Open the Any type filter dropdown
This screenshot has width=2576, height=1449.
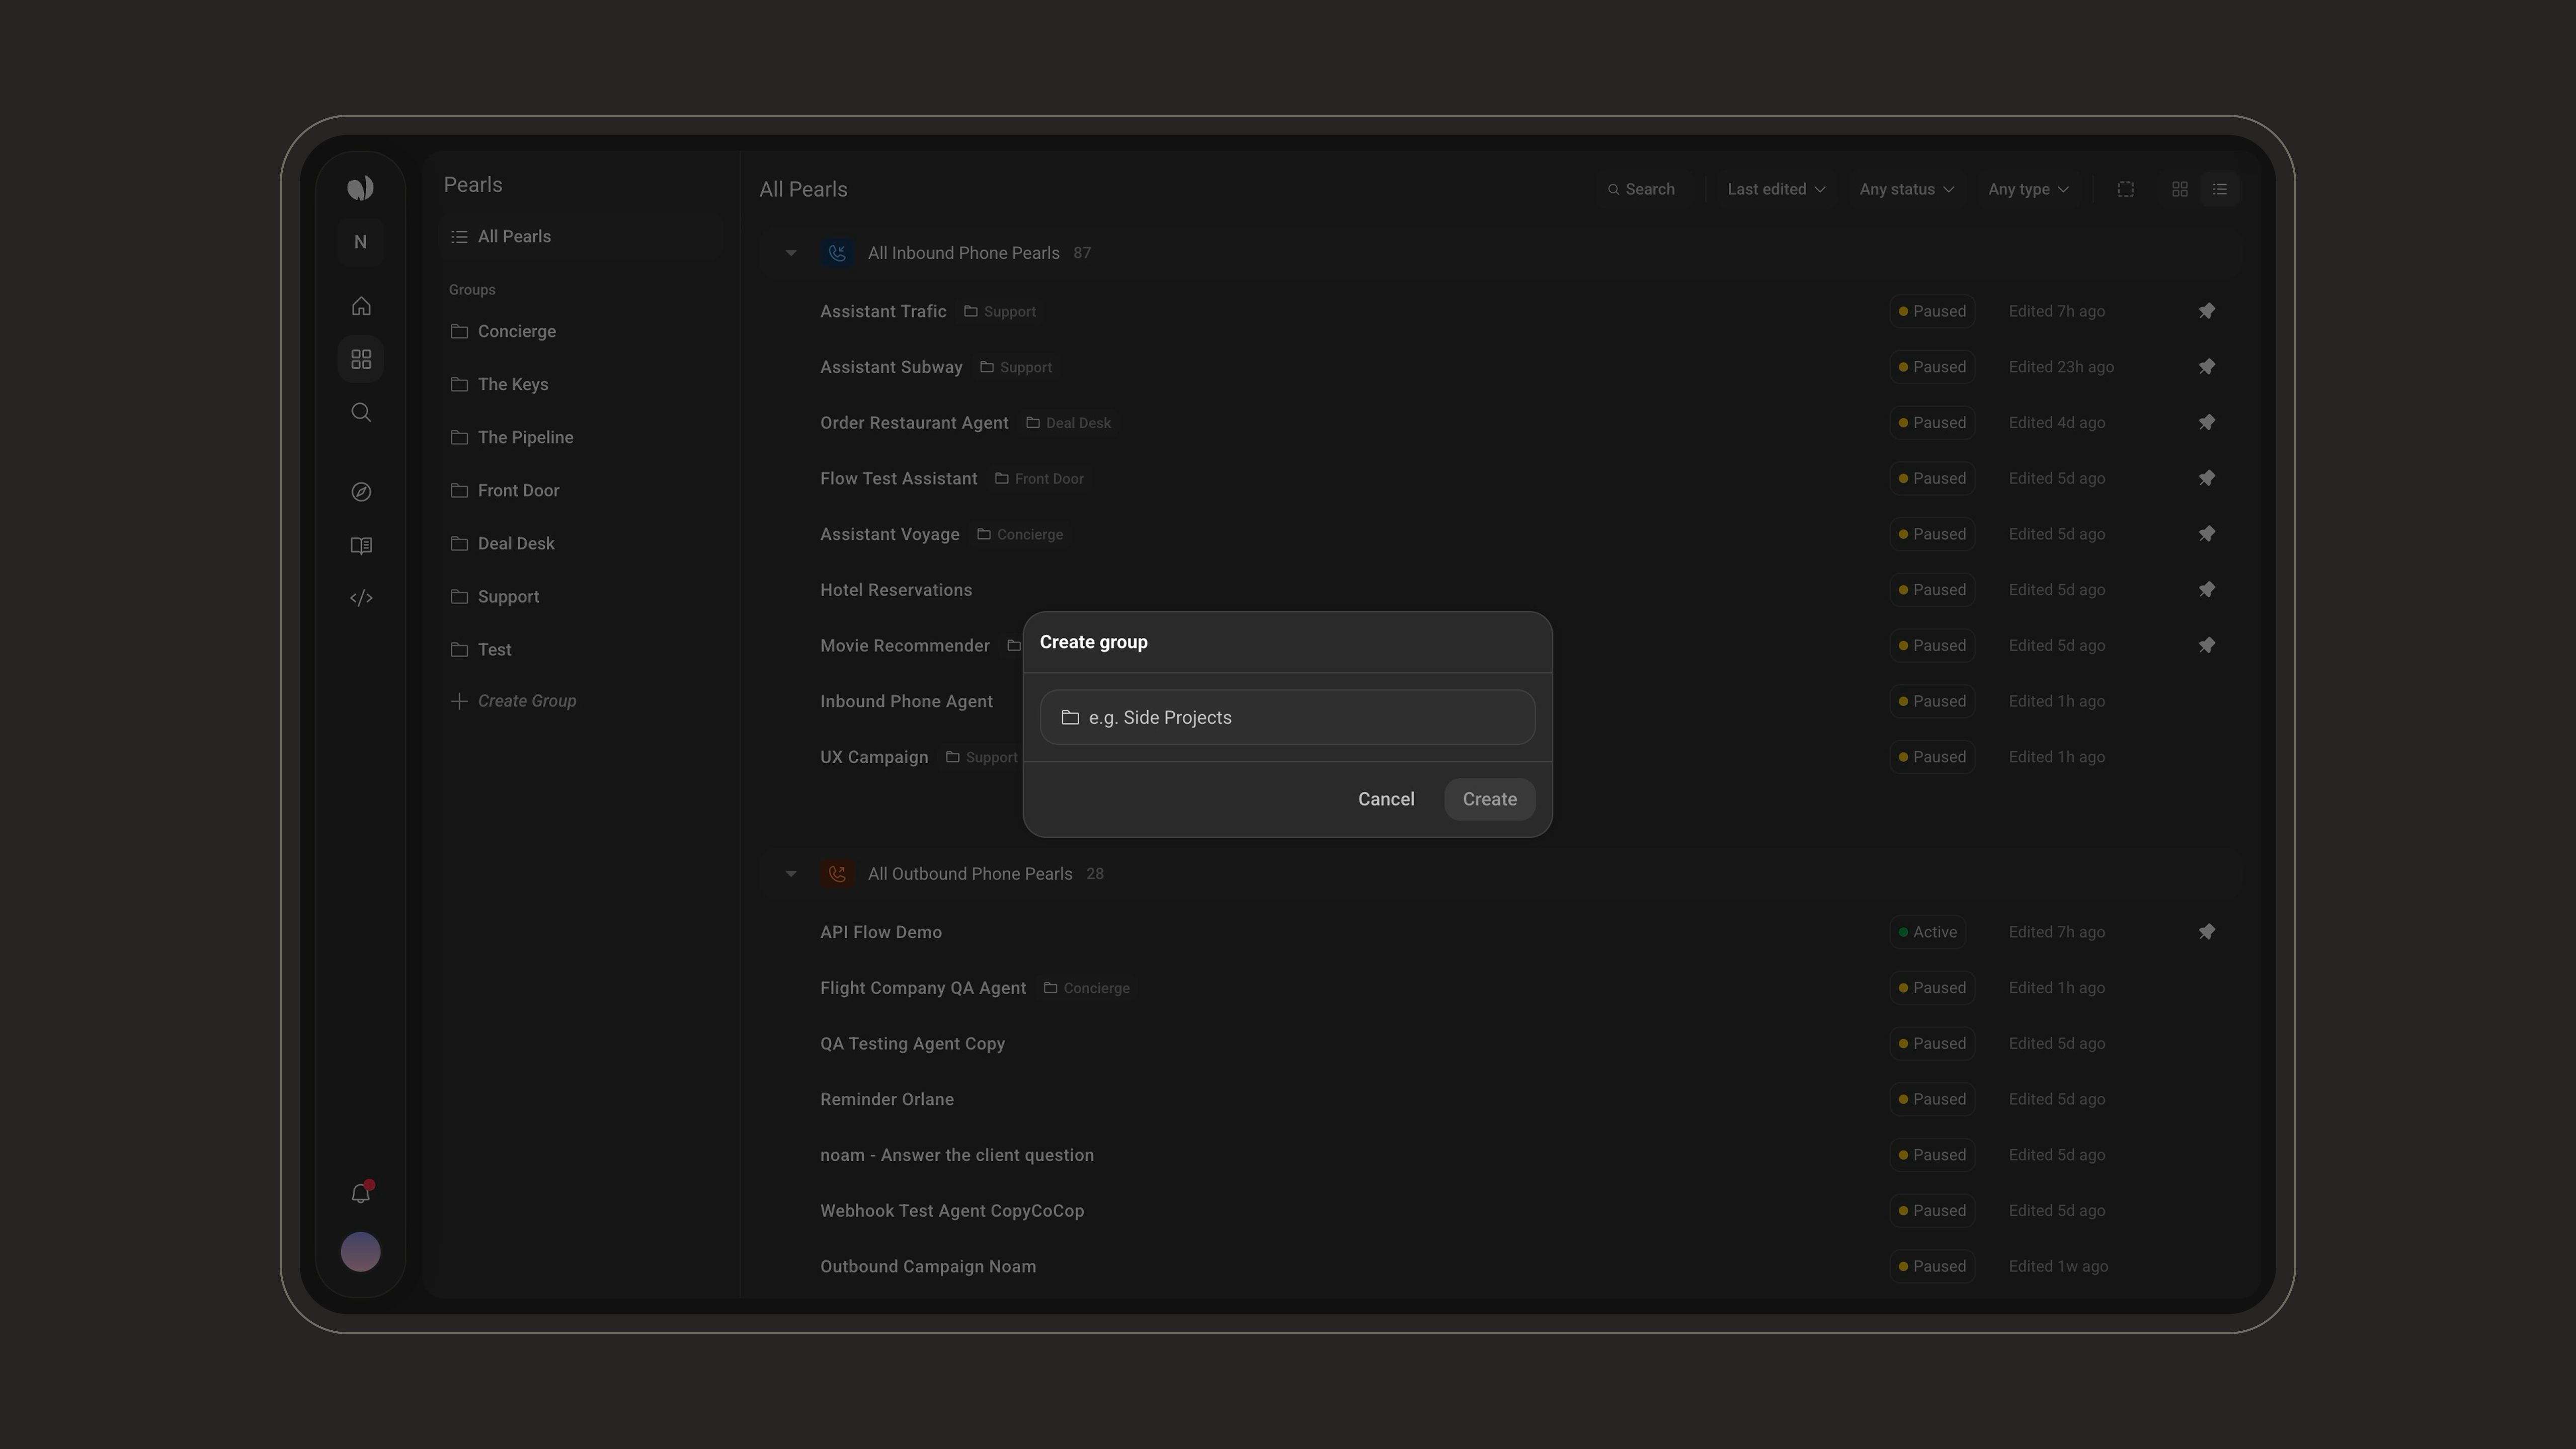pyautogui.click(x=2028, y=189)
